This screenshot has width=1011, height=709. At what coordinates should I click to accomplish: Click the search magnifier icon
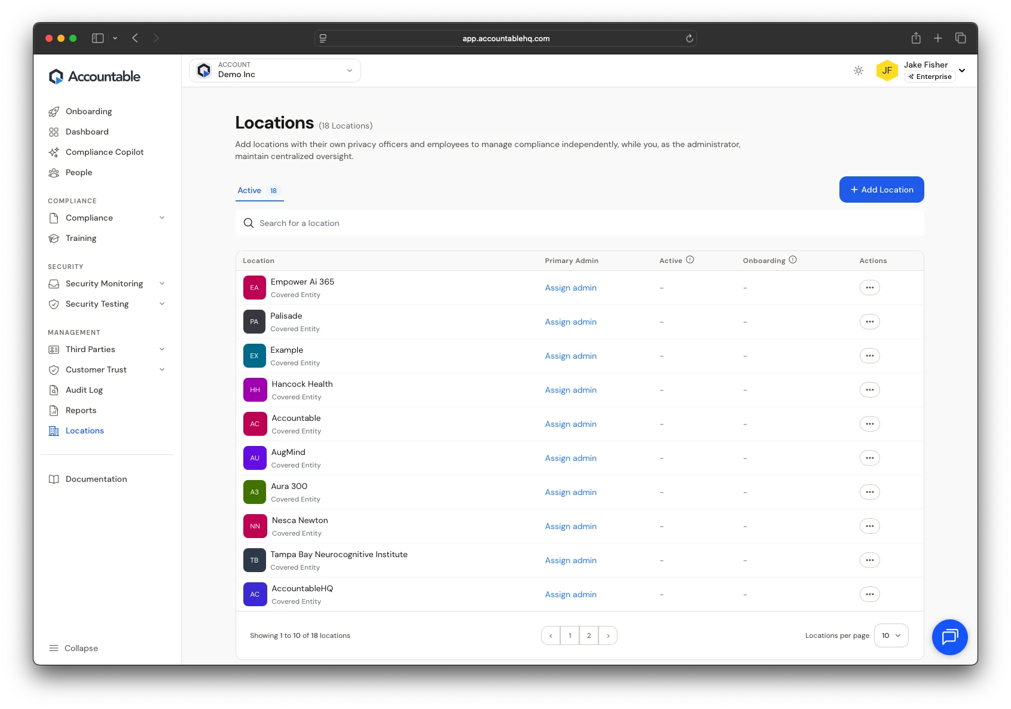pyautogui.click(x=249, y=224)
